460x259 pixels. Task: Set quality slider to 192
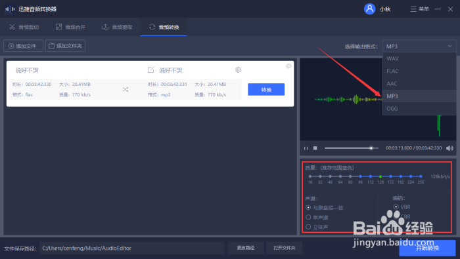coord(401,176)
